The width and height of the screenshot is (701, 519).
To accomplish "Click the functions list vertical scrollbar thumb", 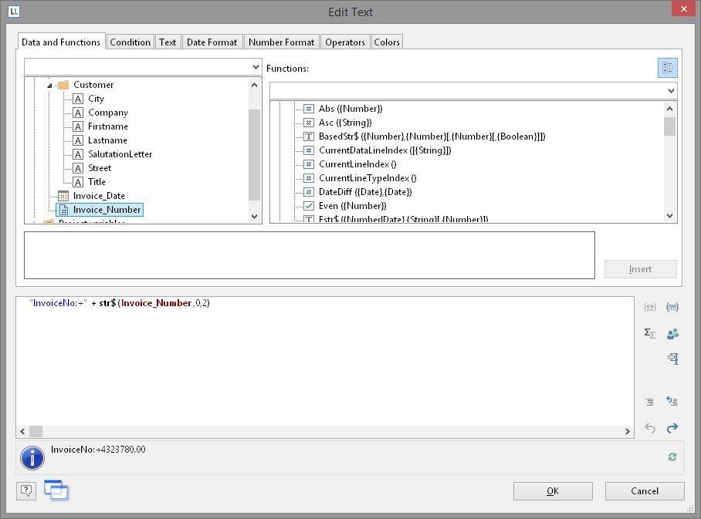I will coord(669,126).
